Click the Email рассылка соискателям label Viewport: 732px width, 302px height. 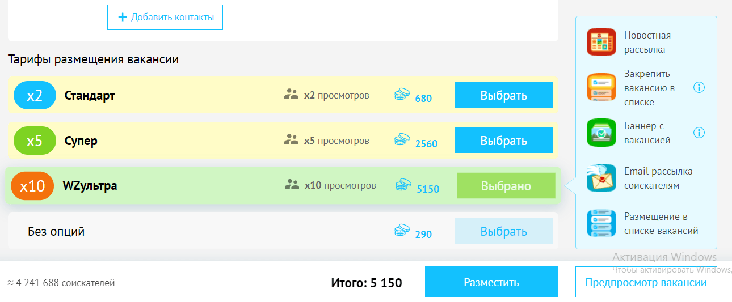[658, 178]
